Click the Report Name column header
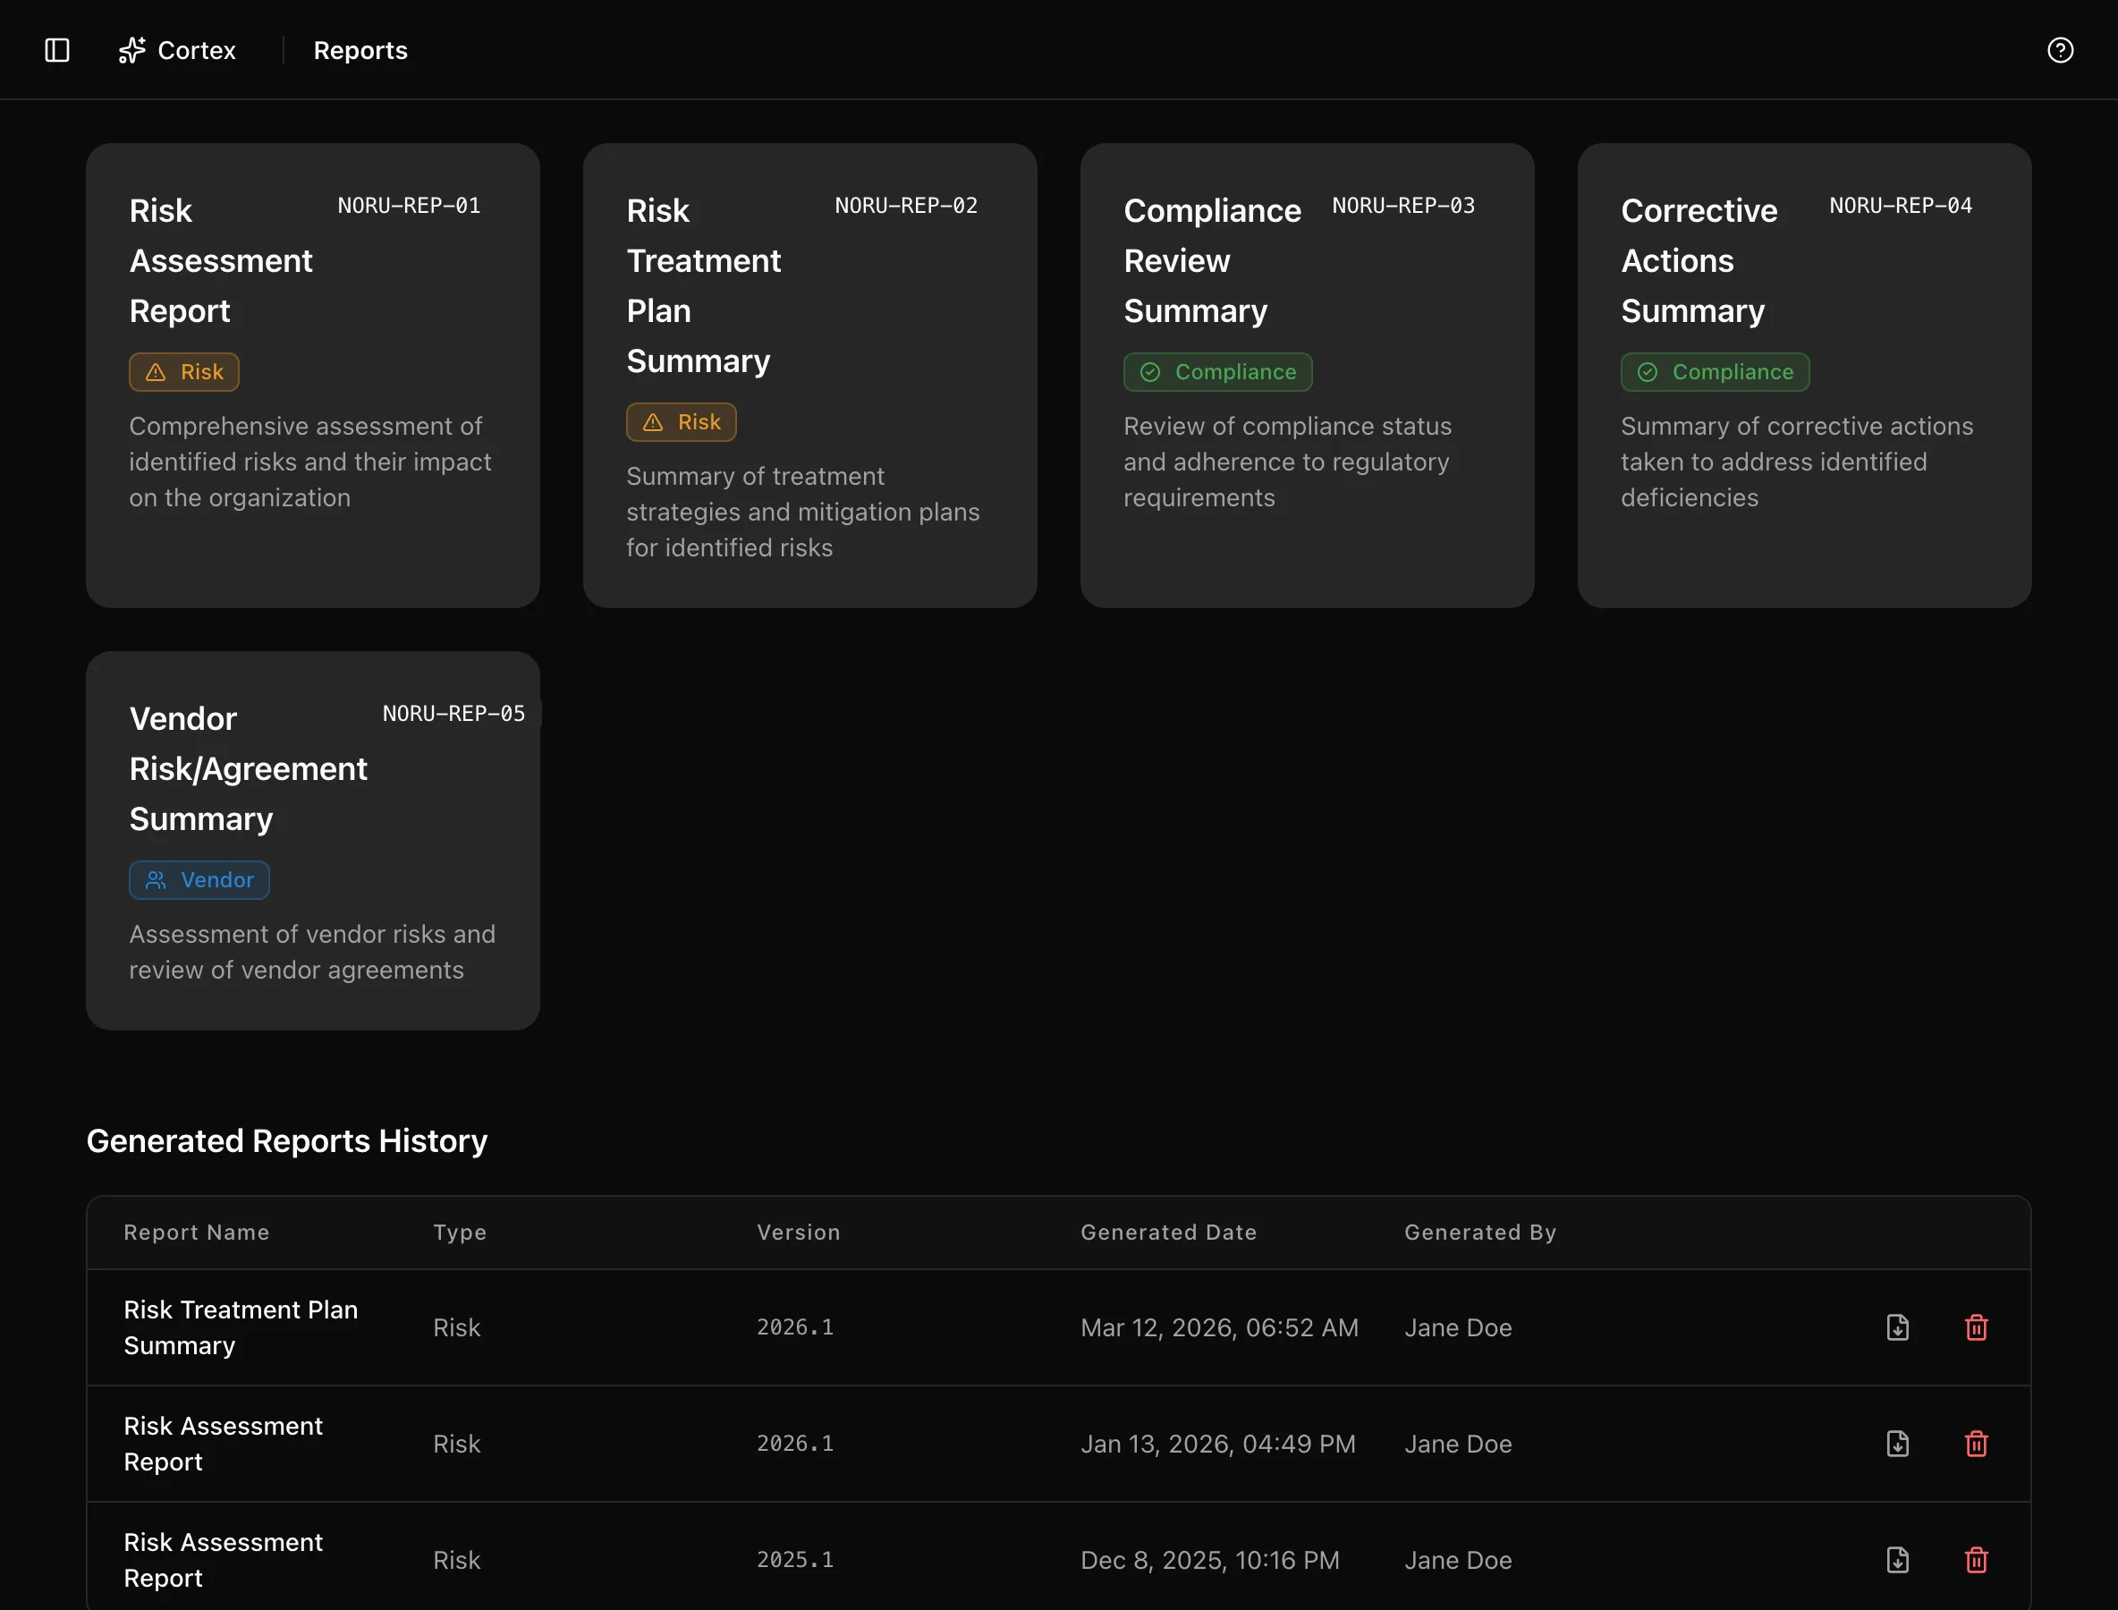 pyautogui.click(x=197, y=1233)
